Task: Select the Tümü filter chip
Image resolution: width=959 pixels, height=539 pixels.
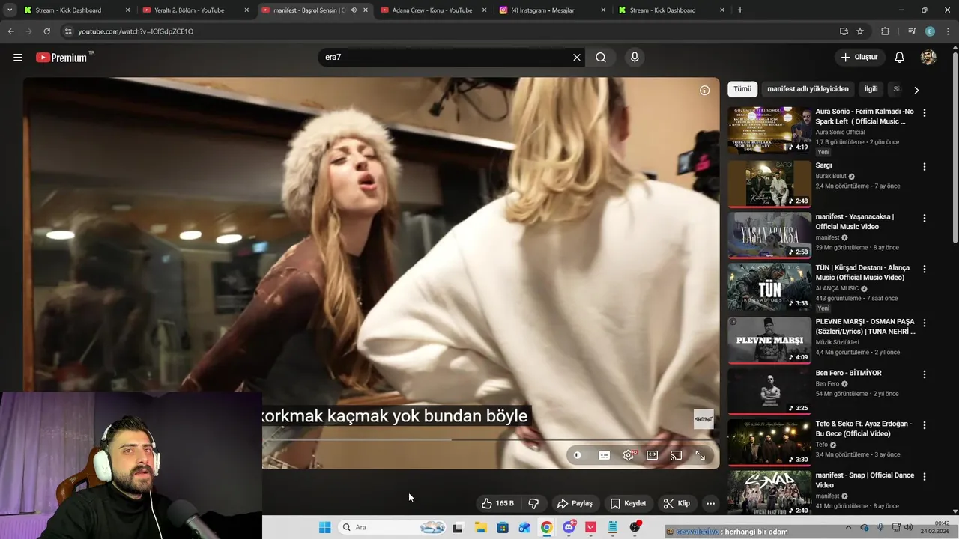Action: (742, 89)
